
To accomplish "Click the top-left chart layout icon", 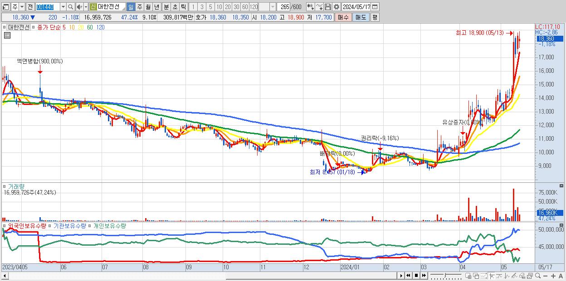I will (x=6, y=7).
